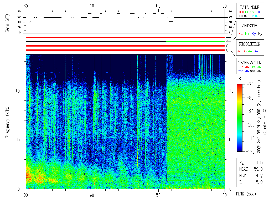Click the DSN label in Data Mode legend
The width and height of the screenshot is (269, 202).
242,12
